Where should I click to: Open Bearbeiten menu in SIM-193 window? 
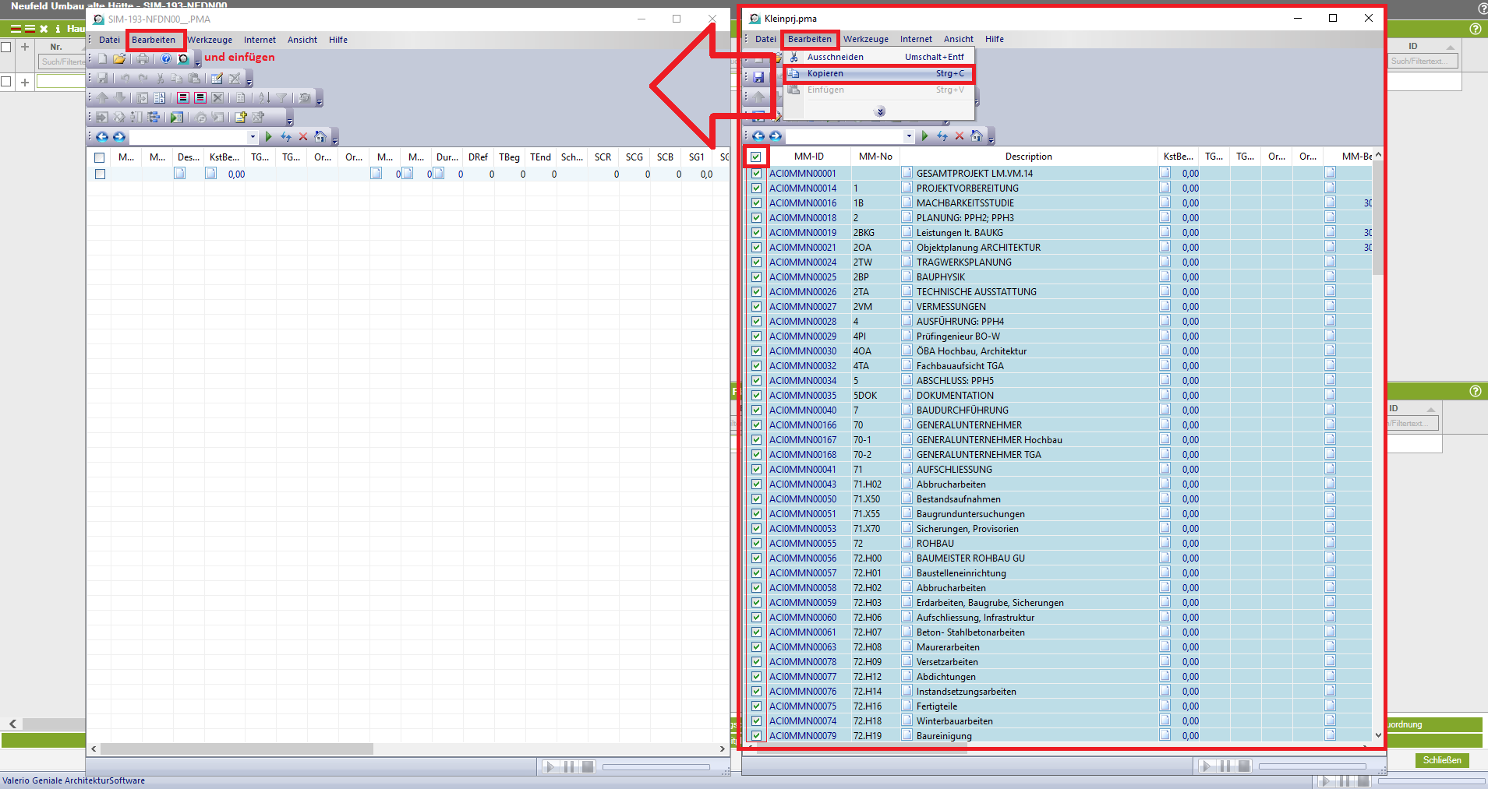pyautogui.click(x=154, y=40)
